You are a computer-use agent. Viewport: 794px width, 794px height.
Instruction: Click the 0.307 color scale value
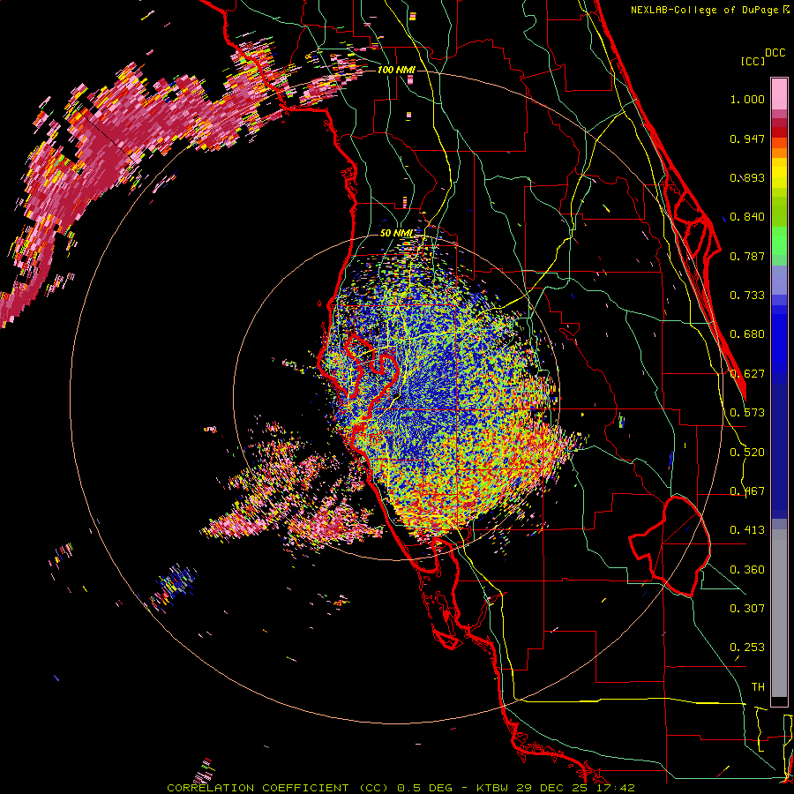747,609
